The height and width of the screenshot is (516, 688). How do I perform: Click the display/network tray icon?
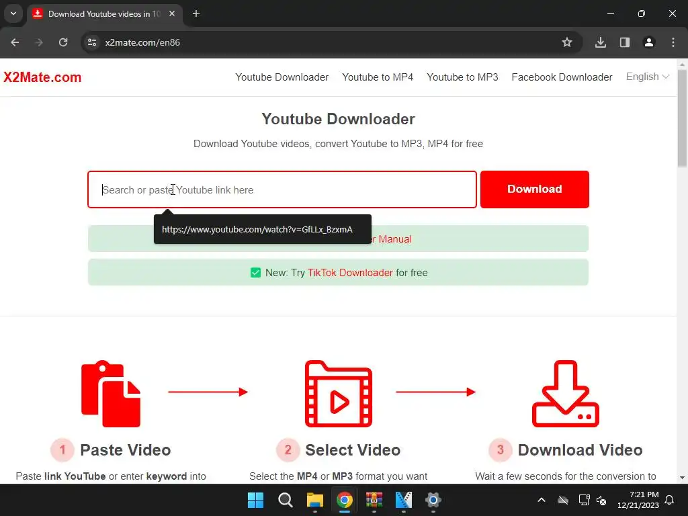(584, 500)
